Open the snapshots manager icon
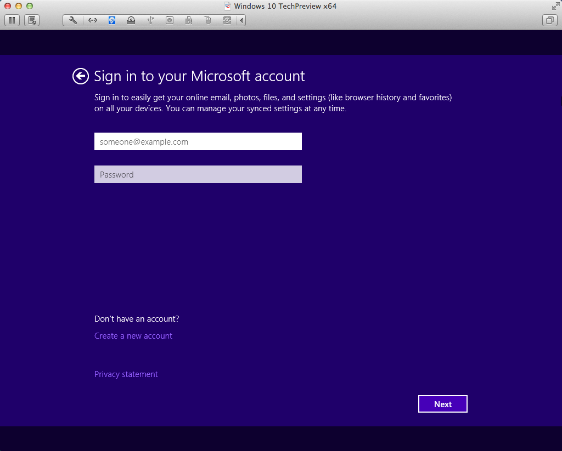The image size is (562, 451). (32, 20)
